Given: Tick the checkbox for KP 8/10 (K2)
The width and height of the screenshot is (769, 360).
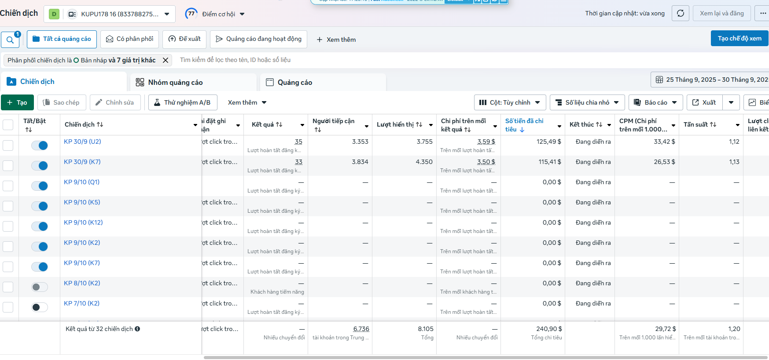Looking at the screenshot, I should (8, 287).
